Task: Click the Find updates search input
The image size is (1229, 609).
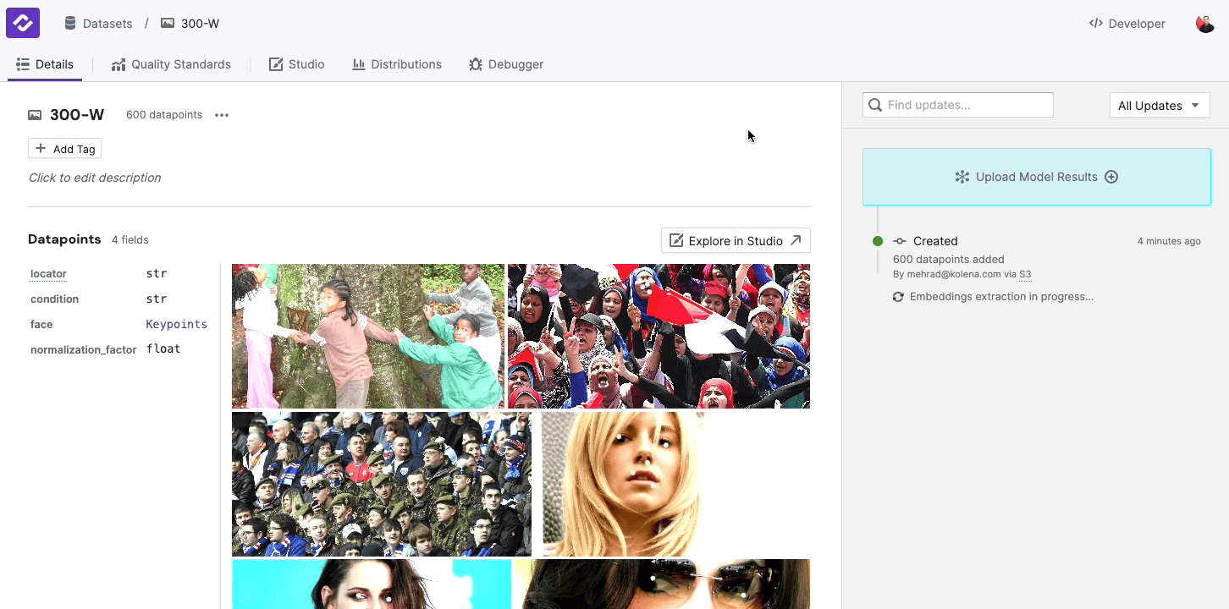Action: [956, 105]
